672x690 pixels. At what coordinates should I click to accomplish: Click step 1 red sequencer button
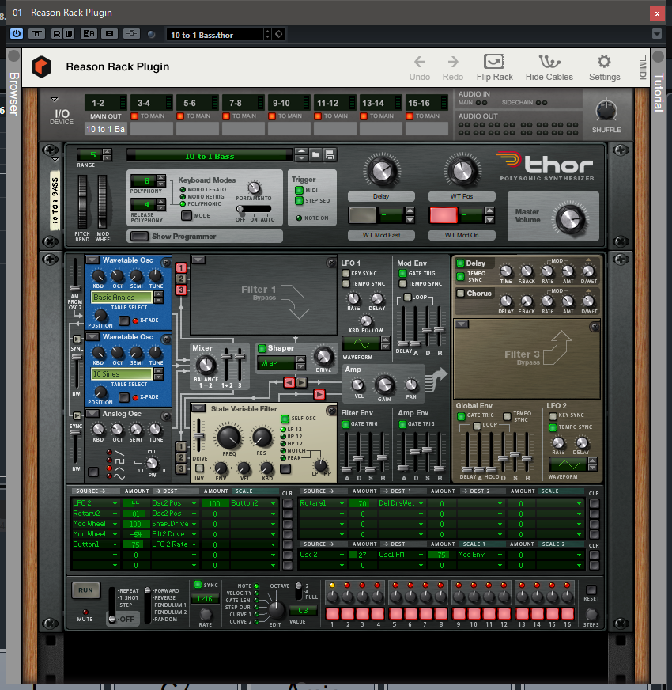pyautogui.click(x=333, y=613)
